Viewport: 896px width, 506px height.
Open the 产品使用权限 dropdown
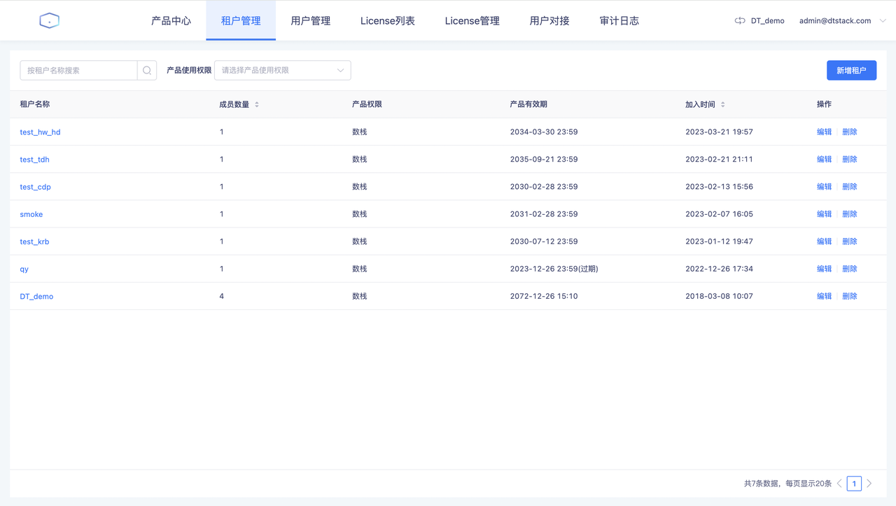click(x=282, y=70)
